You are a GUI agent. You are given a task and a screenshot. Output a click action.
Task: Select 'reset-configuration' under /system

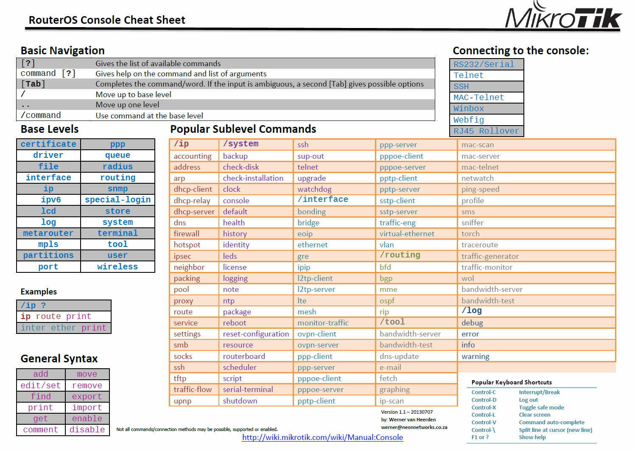click(x=256, y=334)
